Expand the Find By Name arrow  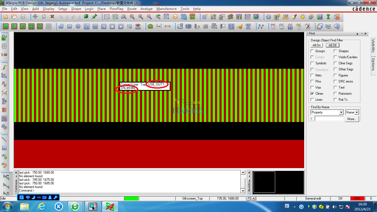(x=312, y=119)
